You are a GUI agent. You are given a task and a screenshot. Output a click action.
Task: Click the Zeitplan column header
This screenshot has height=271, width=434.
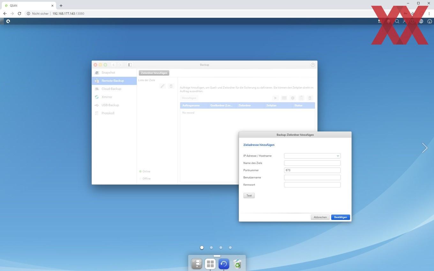coord(278,106)
